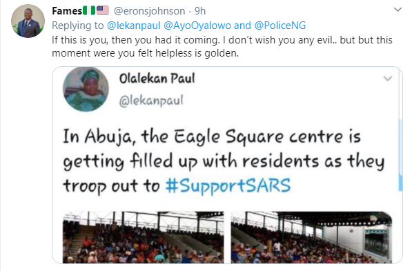Open the @eronsjohnson handle
The height and width of the screenshot is (271, 412).
point(149,11)
